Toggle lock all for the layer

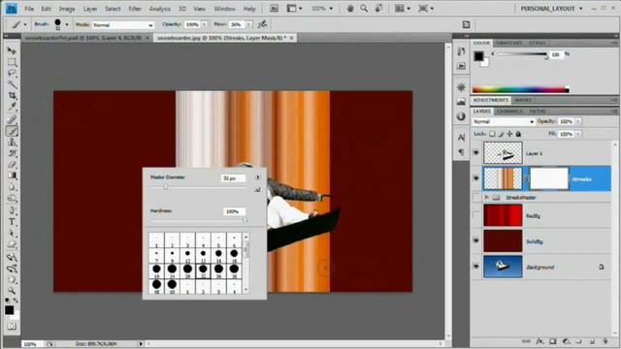(x=518, y=134)
